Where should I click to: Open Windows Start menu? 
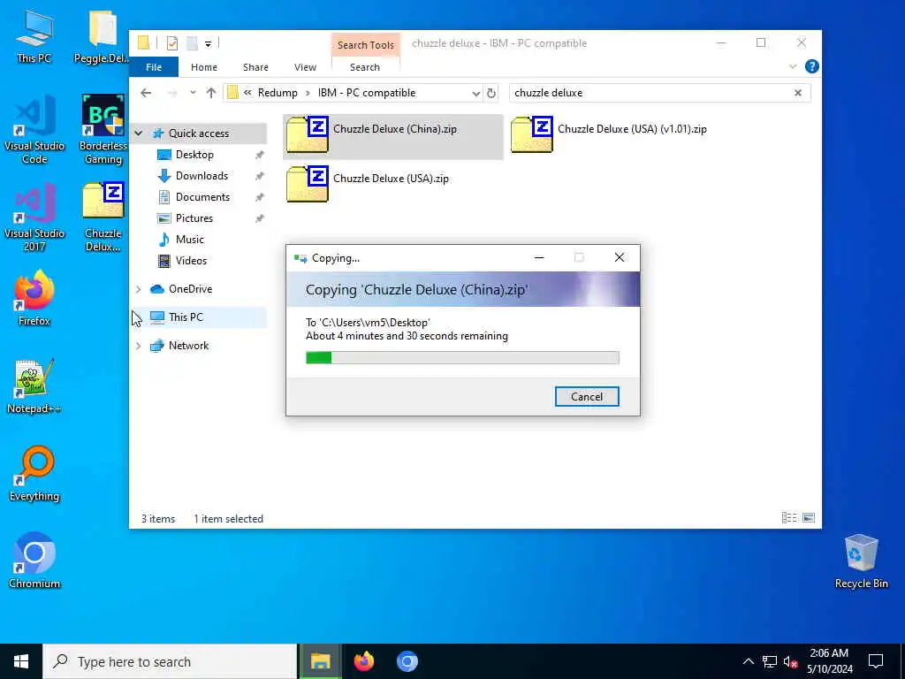pyautogui.click(x=21, y=661)
